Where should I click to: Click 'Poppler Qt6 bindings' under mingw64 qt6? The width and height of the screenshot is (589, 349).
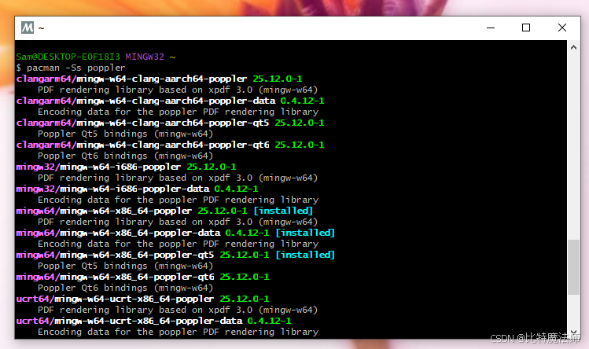[93, 288]
